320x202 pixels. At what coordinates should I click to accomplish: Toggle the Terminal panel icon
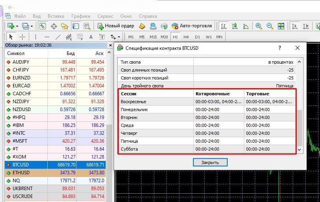[x=76, y=26]
